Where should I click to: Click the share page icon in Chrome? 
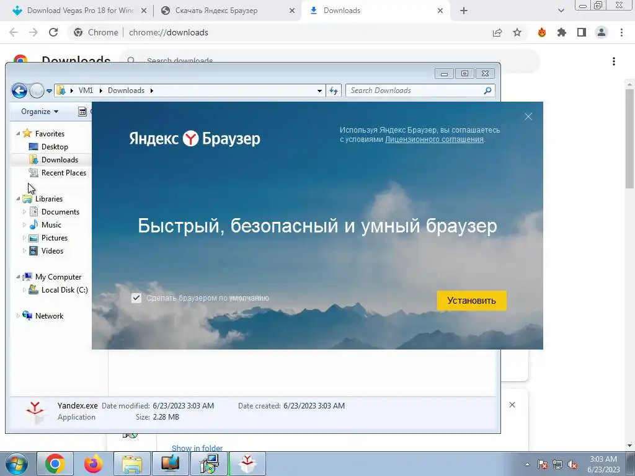pos(497,32)
